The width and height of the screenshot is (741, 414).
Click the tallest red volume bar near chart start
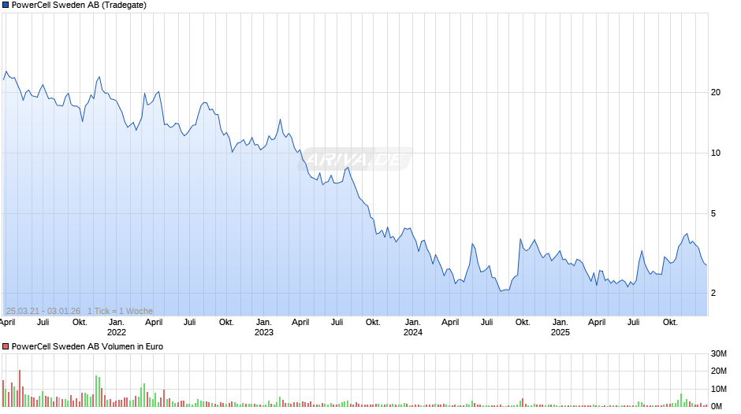[20, 388]
